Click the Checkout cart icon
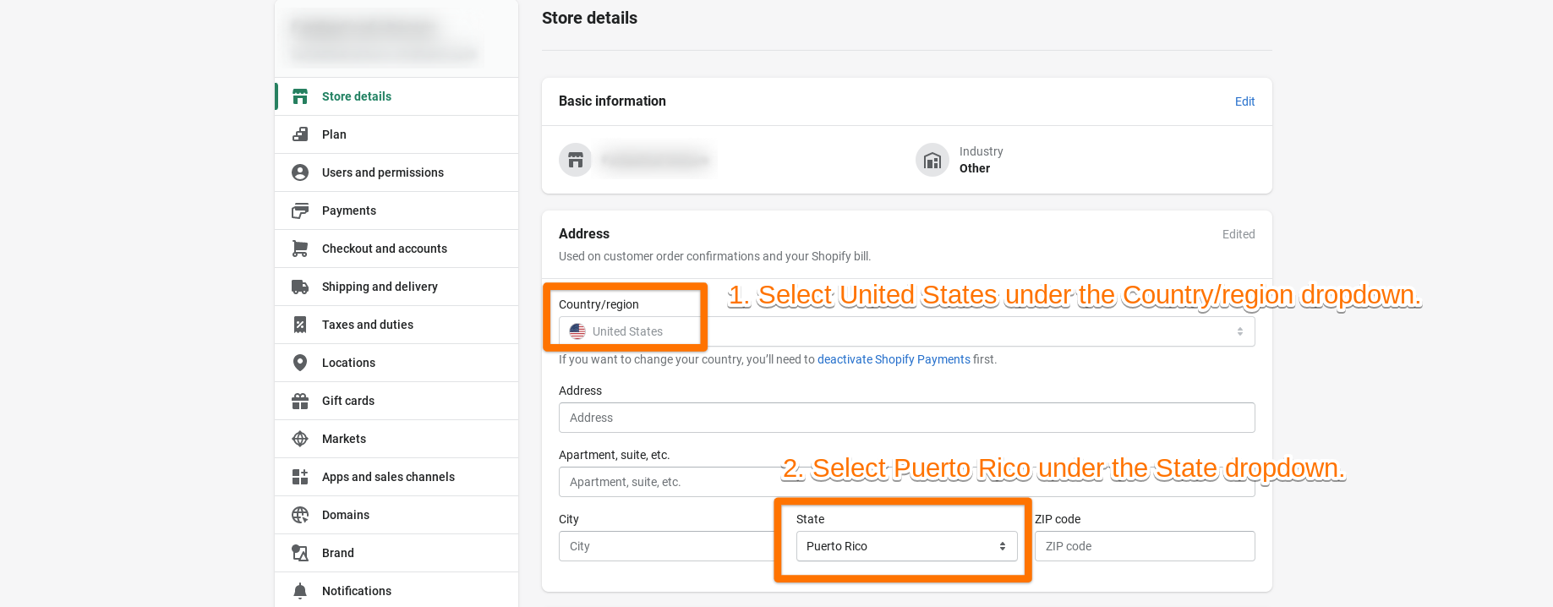Viewport: 1553px width, 607px height. (x=300, y=249)
